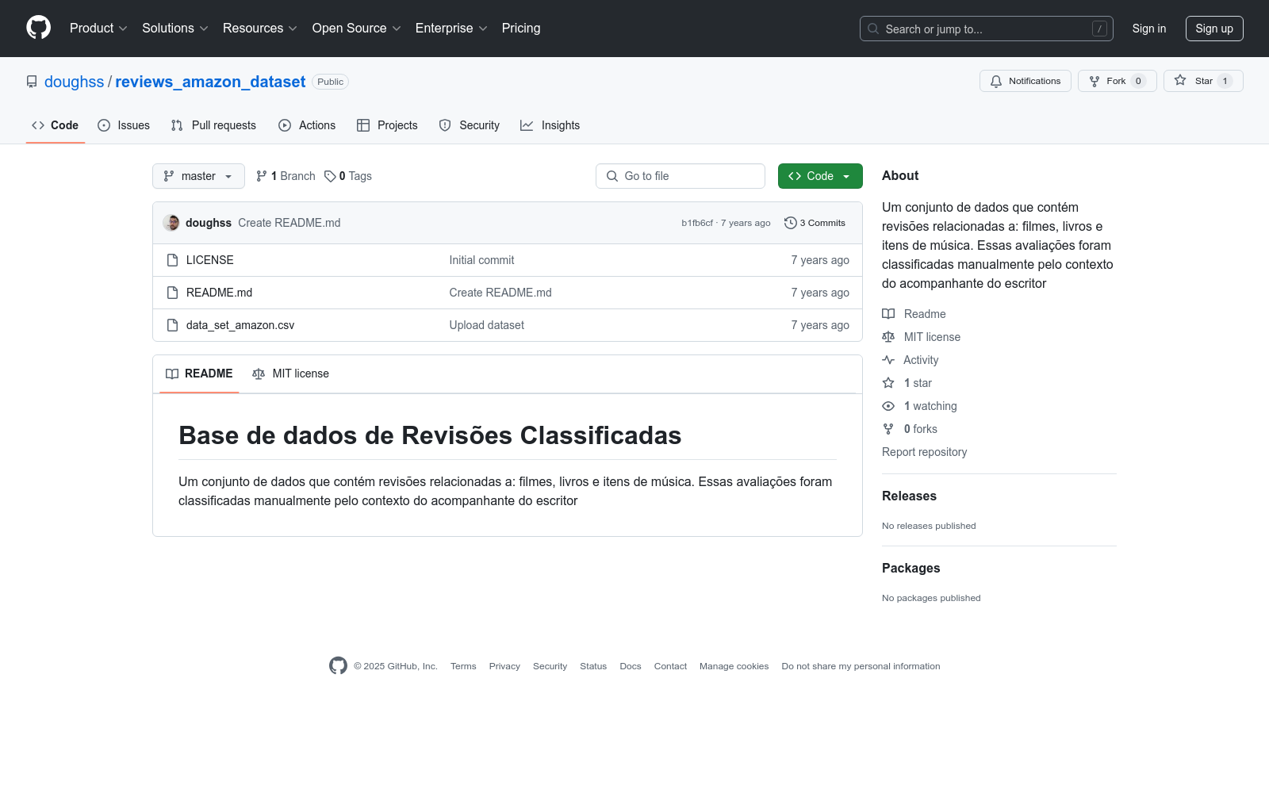Image resolution: width=1269 pixels, height=793 pixels.
Task: Click the eye icon beside 1 watching
Action: pos(888,406)
